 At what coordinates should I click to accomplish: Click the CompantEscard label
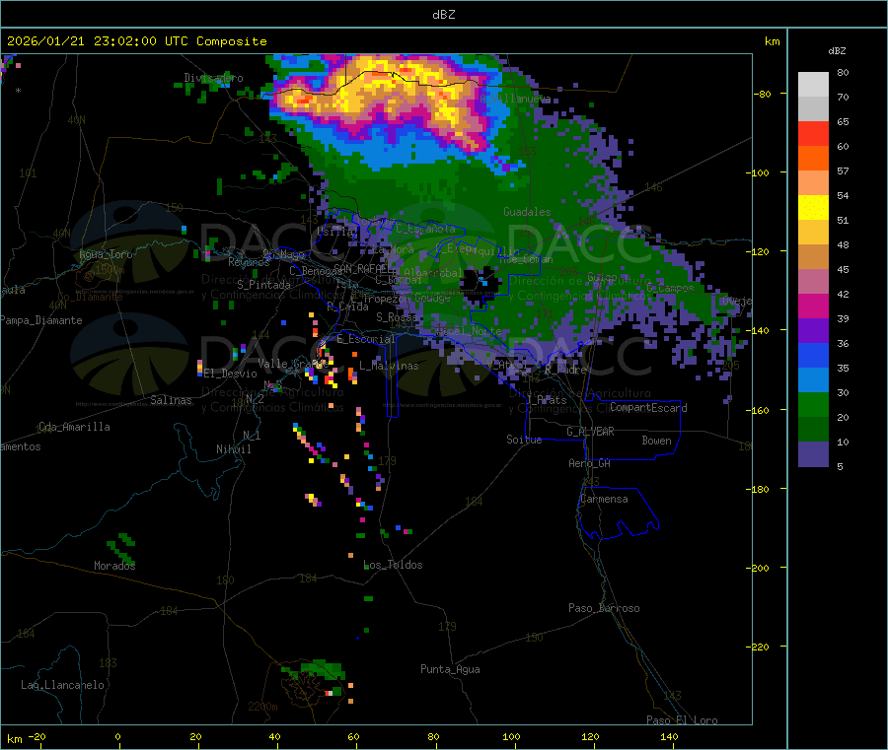pyautogui.click(x=648, y=408)
